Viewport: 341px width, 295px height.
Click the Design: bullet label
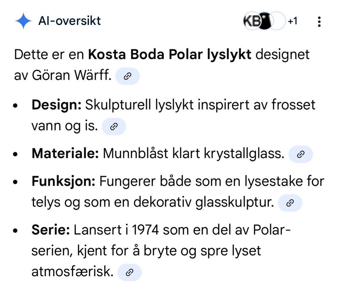[x=56, y=105]
